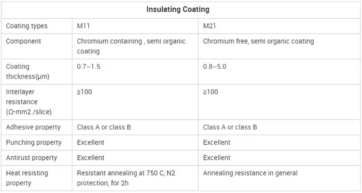Click Class A or class B under M21
The width and height of the screenshot is (362, 193).
[230, 127]
